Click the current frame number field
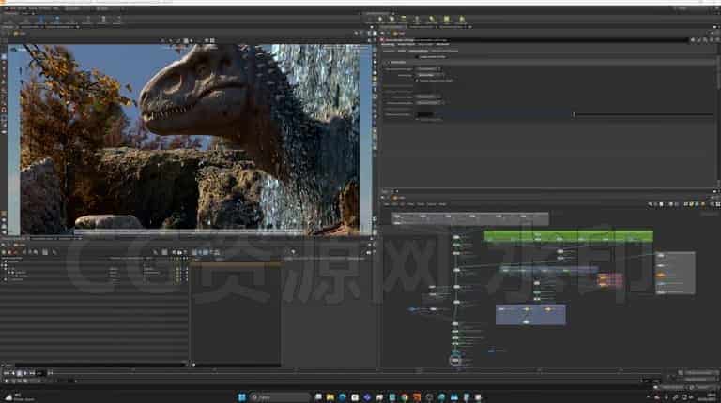The width and height of the screenshot is (721, 403). coord(40,373)
